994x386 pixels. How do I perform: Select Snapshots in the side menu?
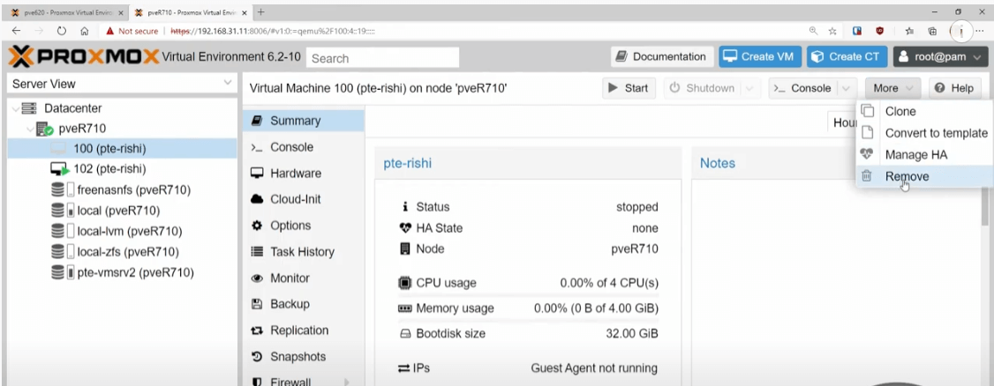click(297, 357)
